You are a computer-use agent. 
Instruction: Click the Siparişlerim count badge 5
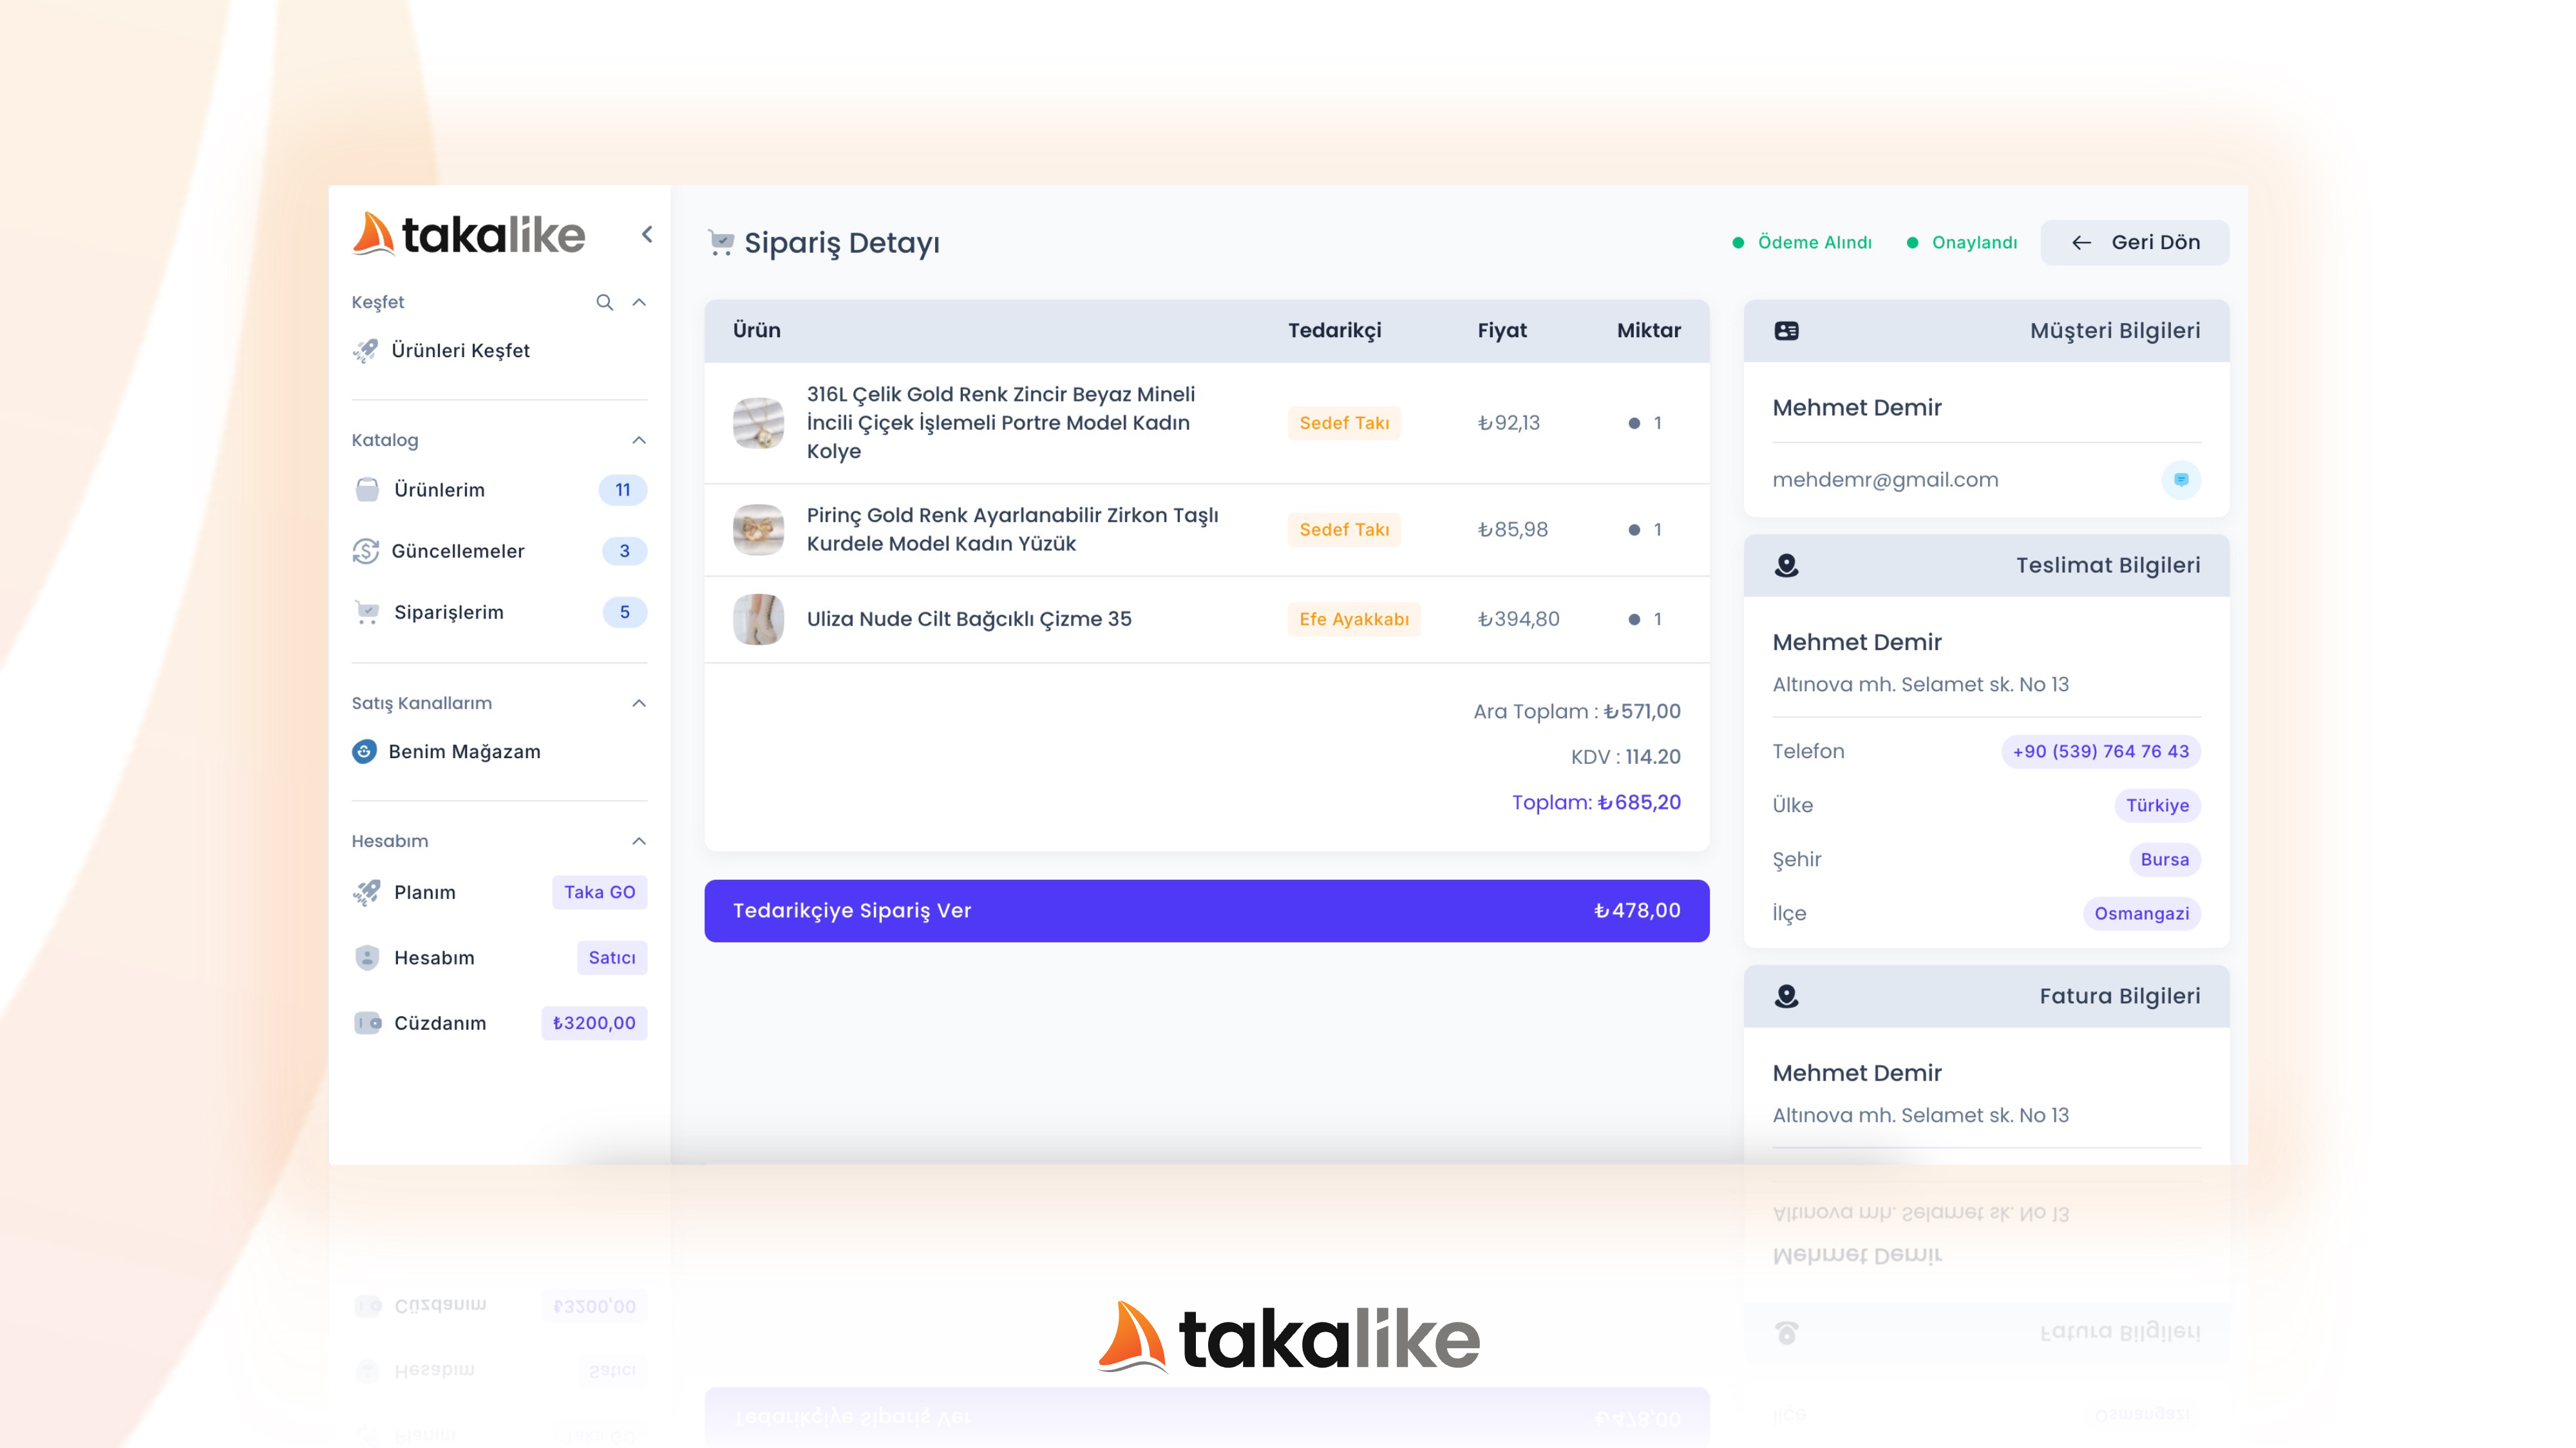[625, 613]
